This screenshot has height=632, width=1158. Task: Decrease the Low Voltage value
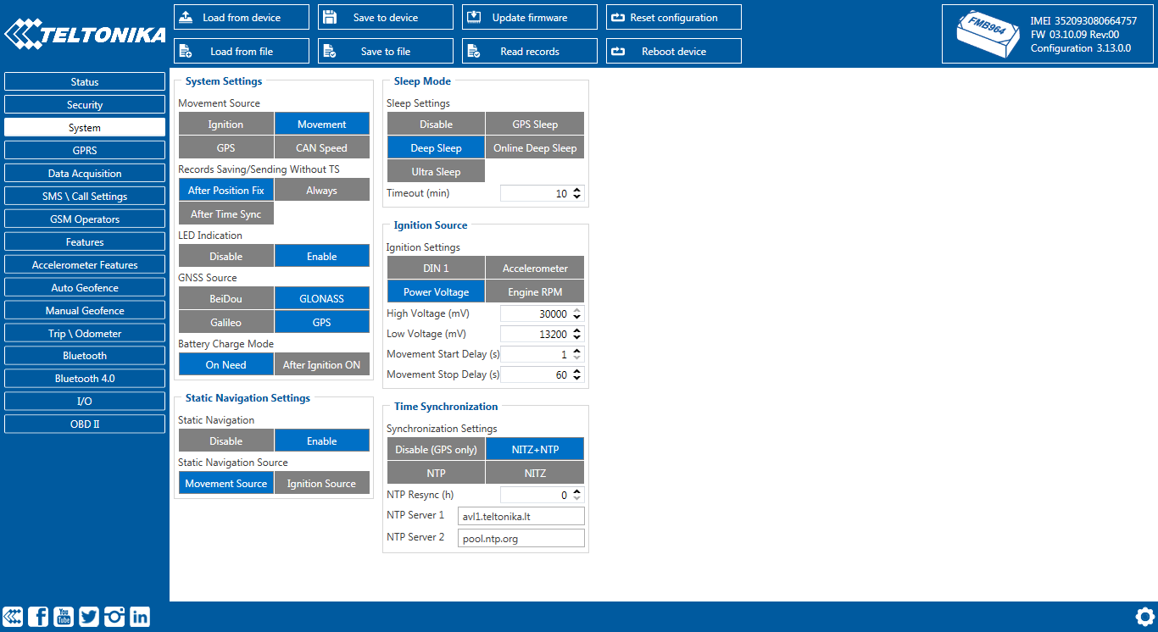point(578,338)
